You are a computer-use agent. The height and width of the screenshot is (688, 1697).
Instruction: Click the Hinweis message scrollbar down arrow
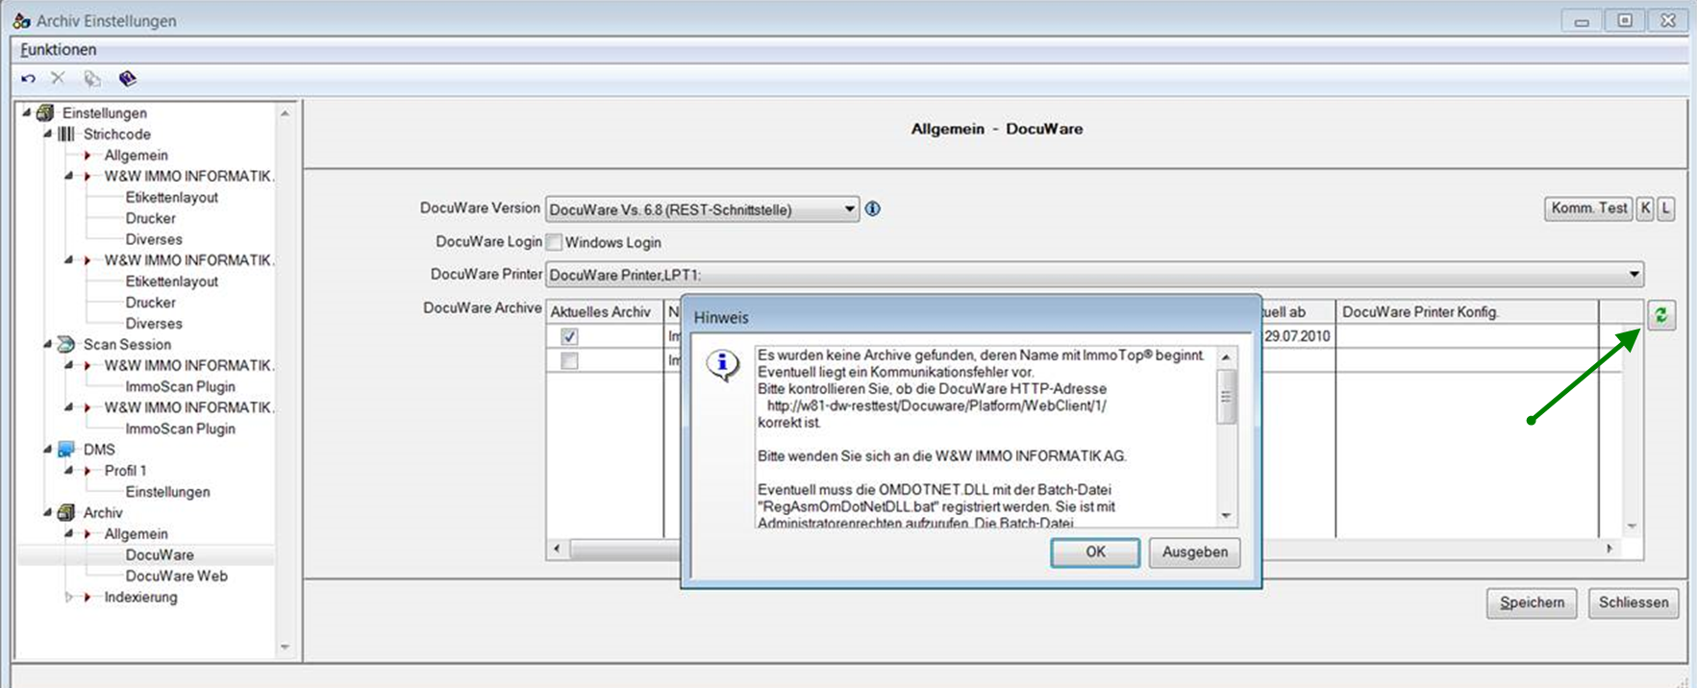click(x=1226, y=516)
